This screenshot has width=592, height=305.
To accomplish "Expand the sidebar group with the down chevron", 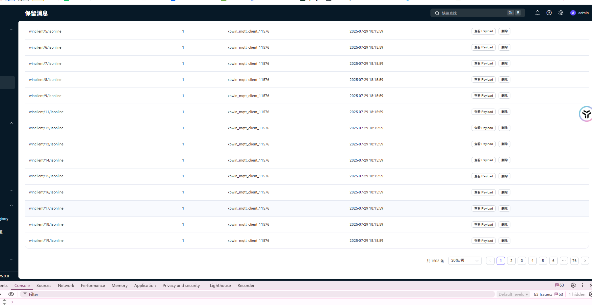I will point(12,191).
